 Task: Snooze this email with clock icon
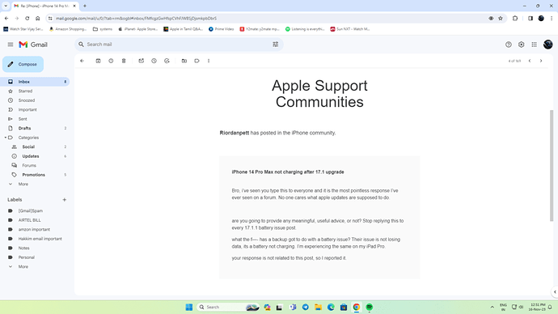[154, 61]
